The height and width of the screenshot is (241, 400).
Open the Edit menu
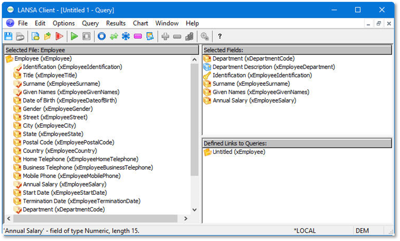pyautogui.click(x=40, y=23)
